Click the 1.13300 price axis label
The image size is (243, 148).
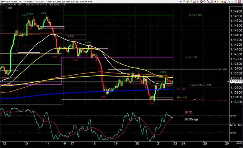pos(236,88)
